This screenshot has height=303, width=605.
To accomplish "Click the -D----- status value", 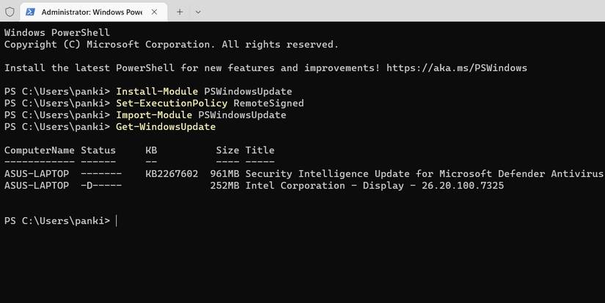I will pos(101,186).
